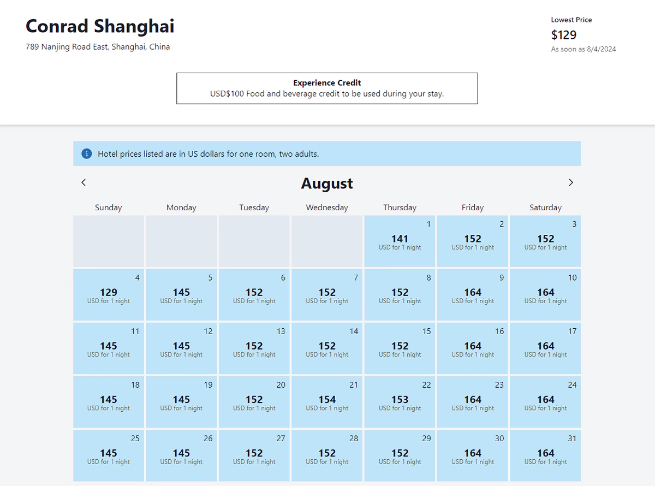
Task: Click the Conrad Shanghai hotel title
Action: 100,26
